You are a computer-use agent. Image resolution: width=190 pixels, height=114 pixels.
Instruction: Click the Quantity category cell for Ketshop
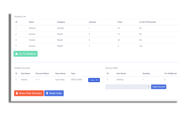[60, 28]
